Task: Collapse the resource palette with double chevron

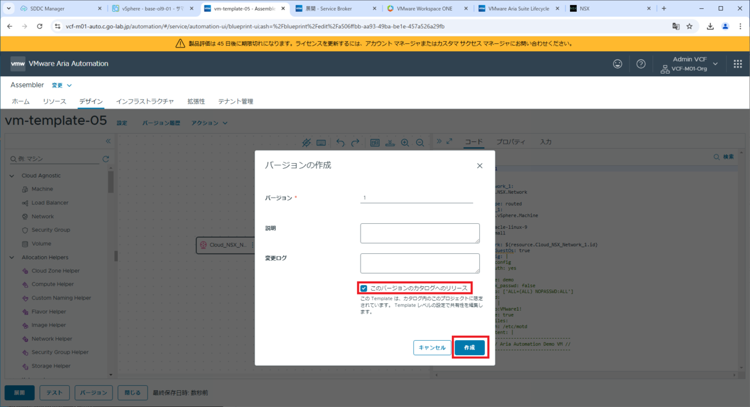Action: tap(107, 142)
